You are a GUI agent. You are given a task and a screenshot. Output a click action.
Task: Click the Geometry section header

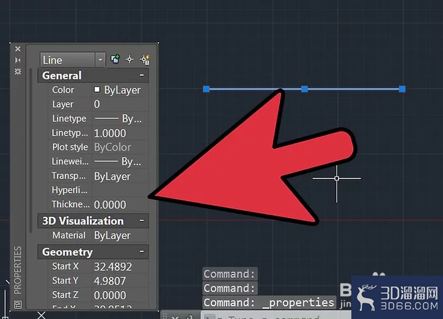(x=93, y=252)
